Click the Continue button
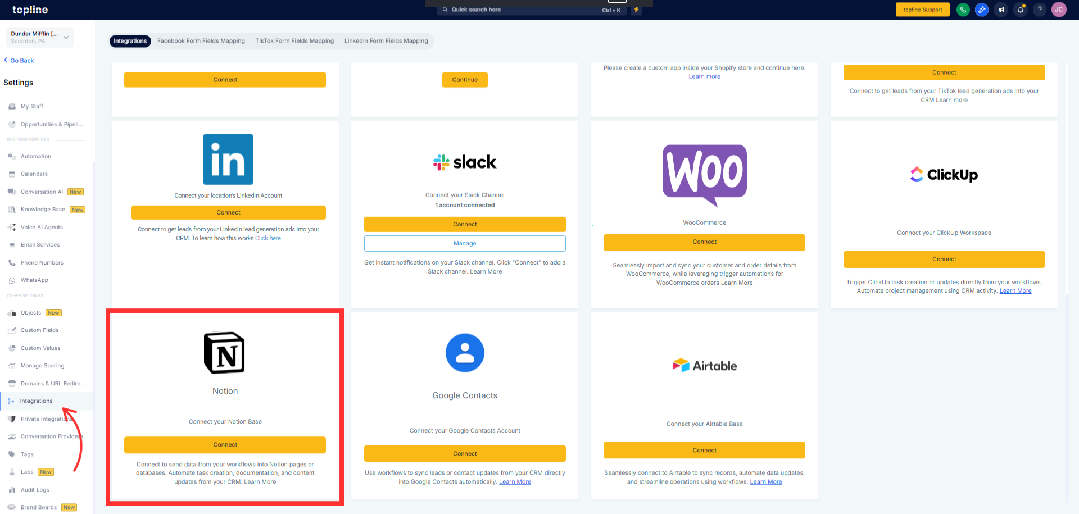Viewport: 1079px width, 514px height. pyautogui.click(x=465, y=80)
